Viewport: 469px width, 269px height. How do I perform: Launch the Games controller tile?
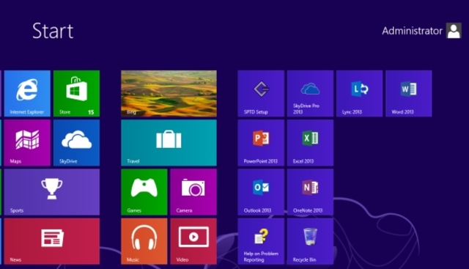coord(144,192)
